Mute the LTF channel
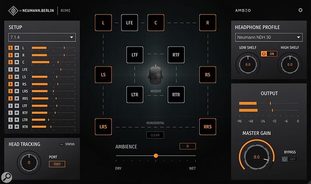 click(x=17, y=105)
